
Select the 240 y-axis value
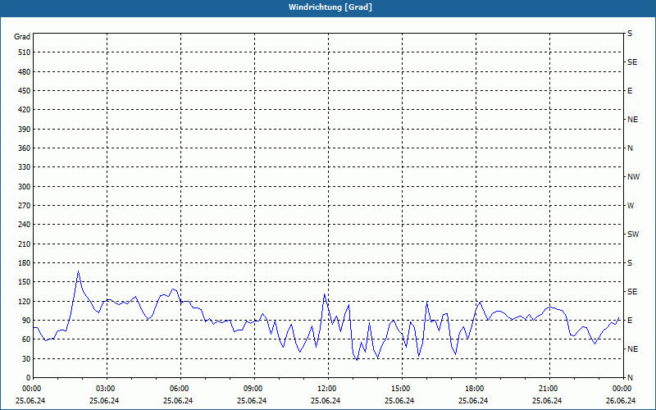tap(25, 225)
